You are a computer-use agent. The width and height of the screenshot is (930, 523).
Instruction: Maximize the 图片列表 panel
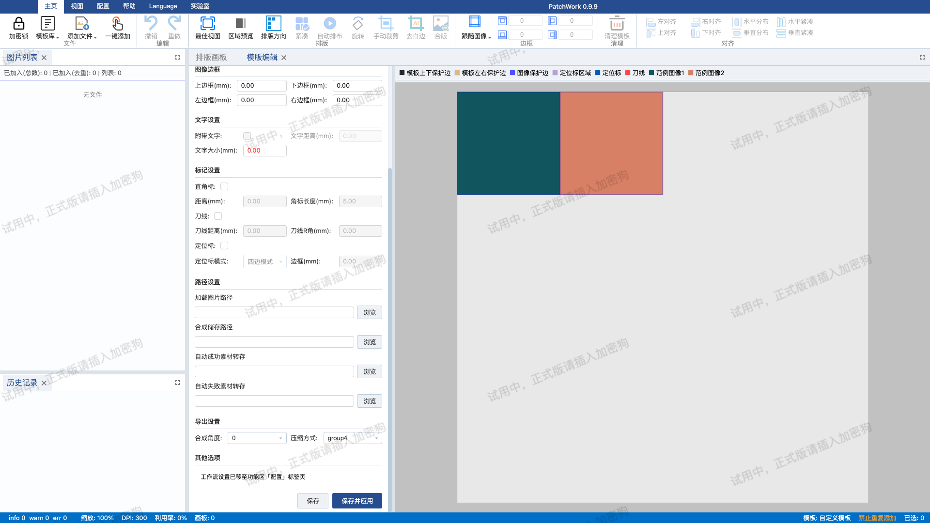pyautogui.click(x=178, y=57)
